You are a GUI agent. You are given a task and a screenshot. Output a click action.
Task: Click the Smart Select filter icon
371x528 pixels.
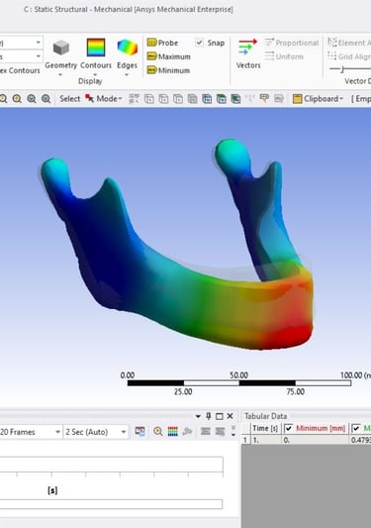click(x=135, y=99)
